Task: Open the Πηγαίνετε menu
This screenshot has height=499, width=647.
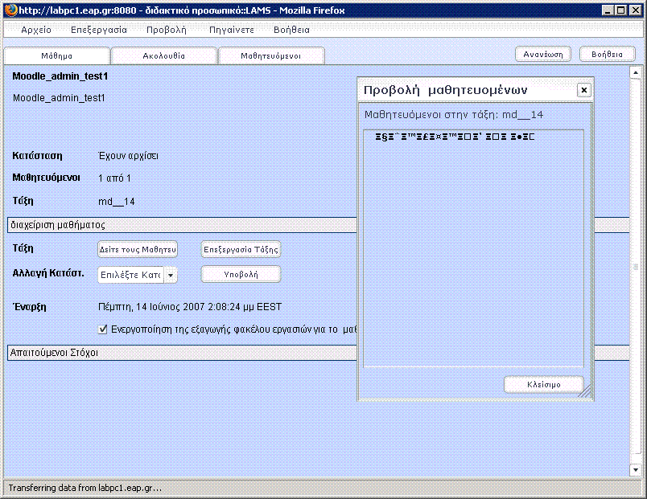Action: [x=232, y=30]
